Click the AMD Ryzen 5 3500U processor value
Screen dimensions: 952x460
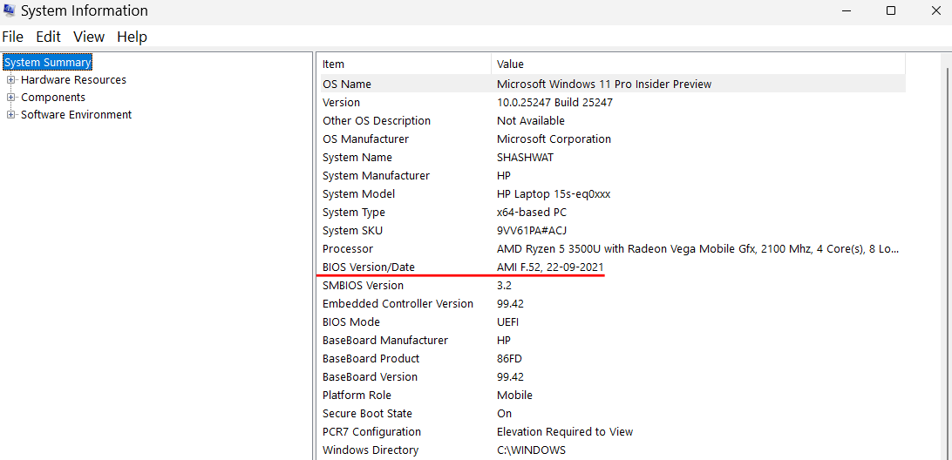(x=697, y=249)
